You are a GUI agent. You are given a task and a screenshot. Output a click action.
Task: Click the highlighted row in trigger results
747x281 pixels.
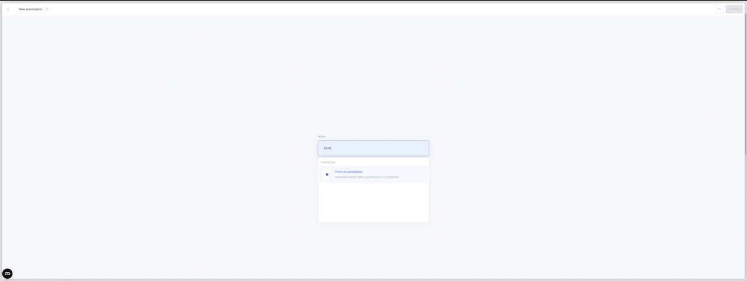373,174
